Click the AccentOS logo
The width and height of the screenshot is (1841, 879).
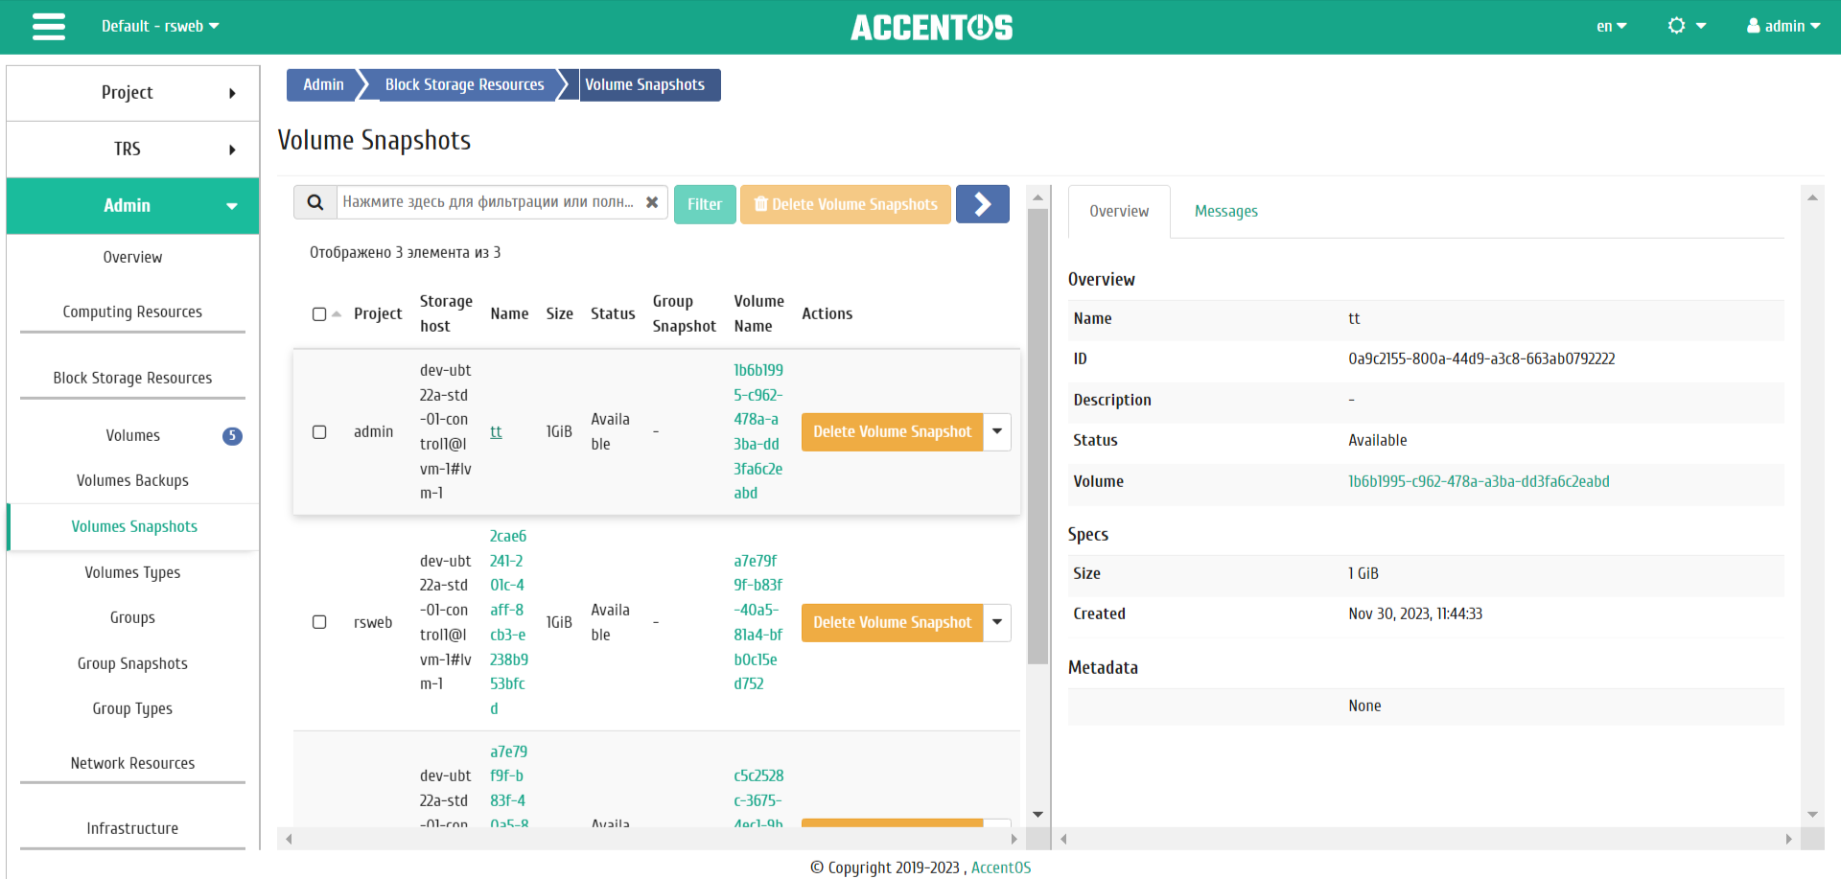[x=932, y=27]
